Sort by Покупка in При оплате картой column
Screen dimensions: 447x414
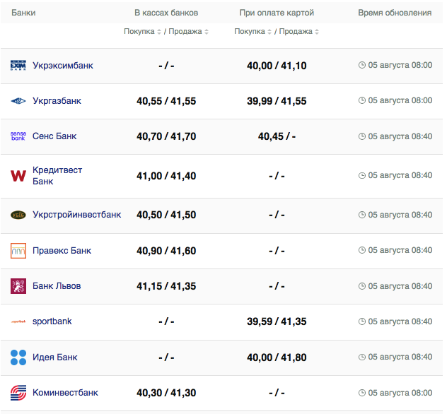(x=253, y=32)
